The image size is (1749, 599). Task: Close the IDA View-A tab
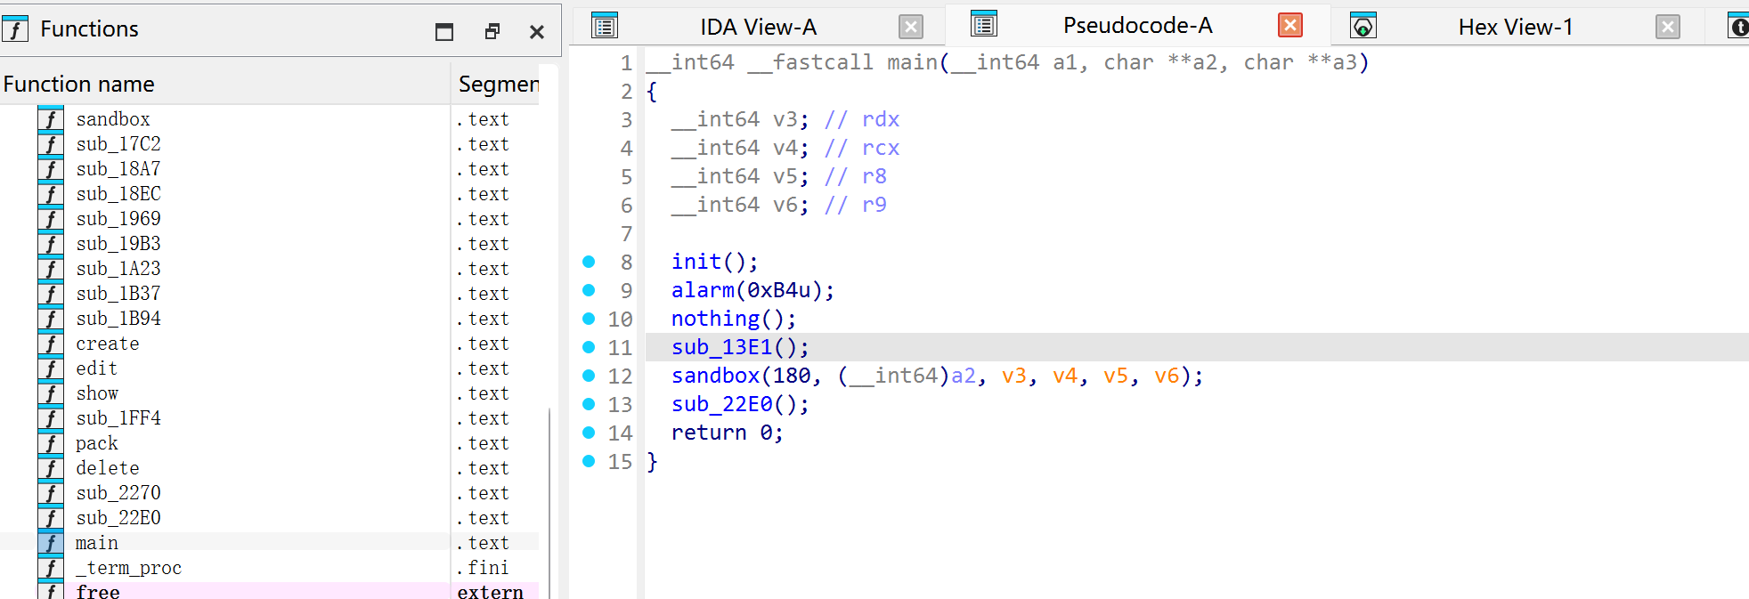coord(911,27)
